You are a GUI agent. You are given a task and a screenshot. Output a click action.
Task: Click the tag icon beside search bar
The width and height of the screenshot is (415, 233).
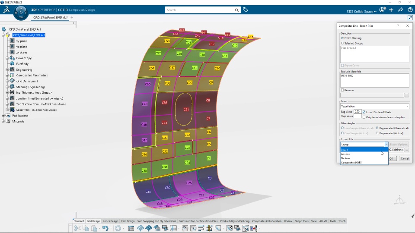(246, 10)
